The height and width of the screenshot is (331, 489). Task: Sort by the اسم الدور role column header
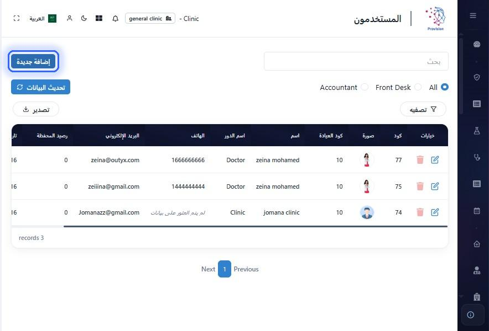[x=235, y=136]
